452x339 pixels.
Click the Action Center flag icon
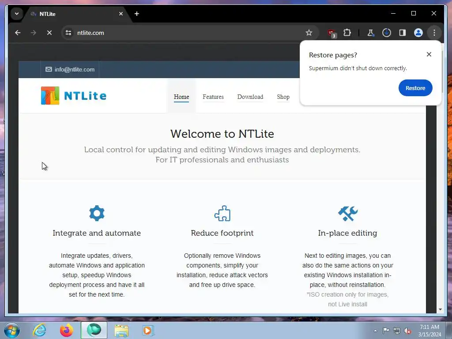386,331
